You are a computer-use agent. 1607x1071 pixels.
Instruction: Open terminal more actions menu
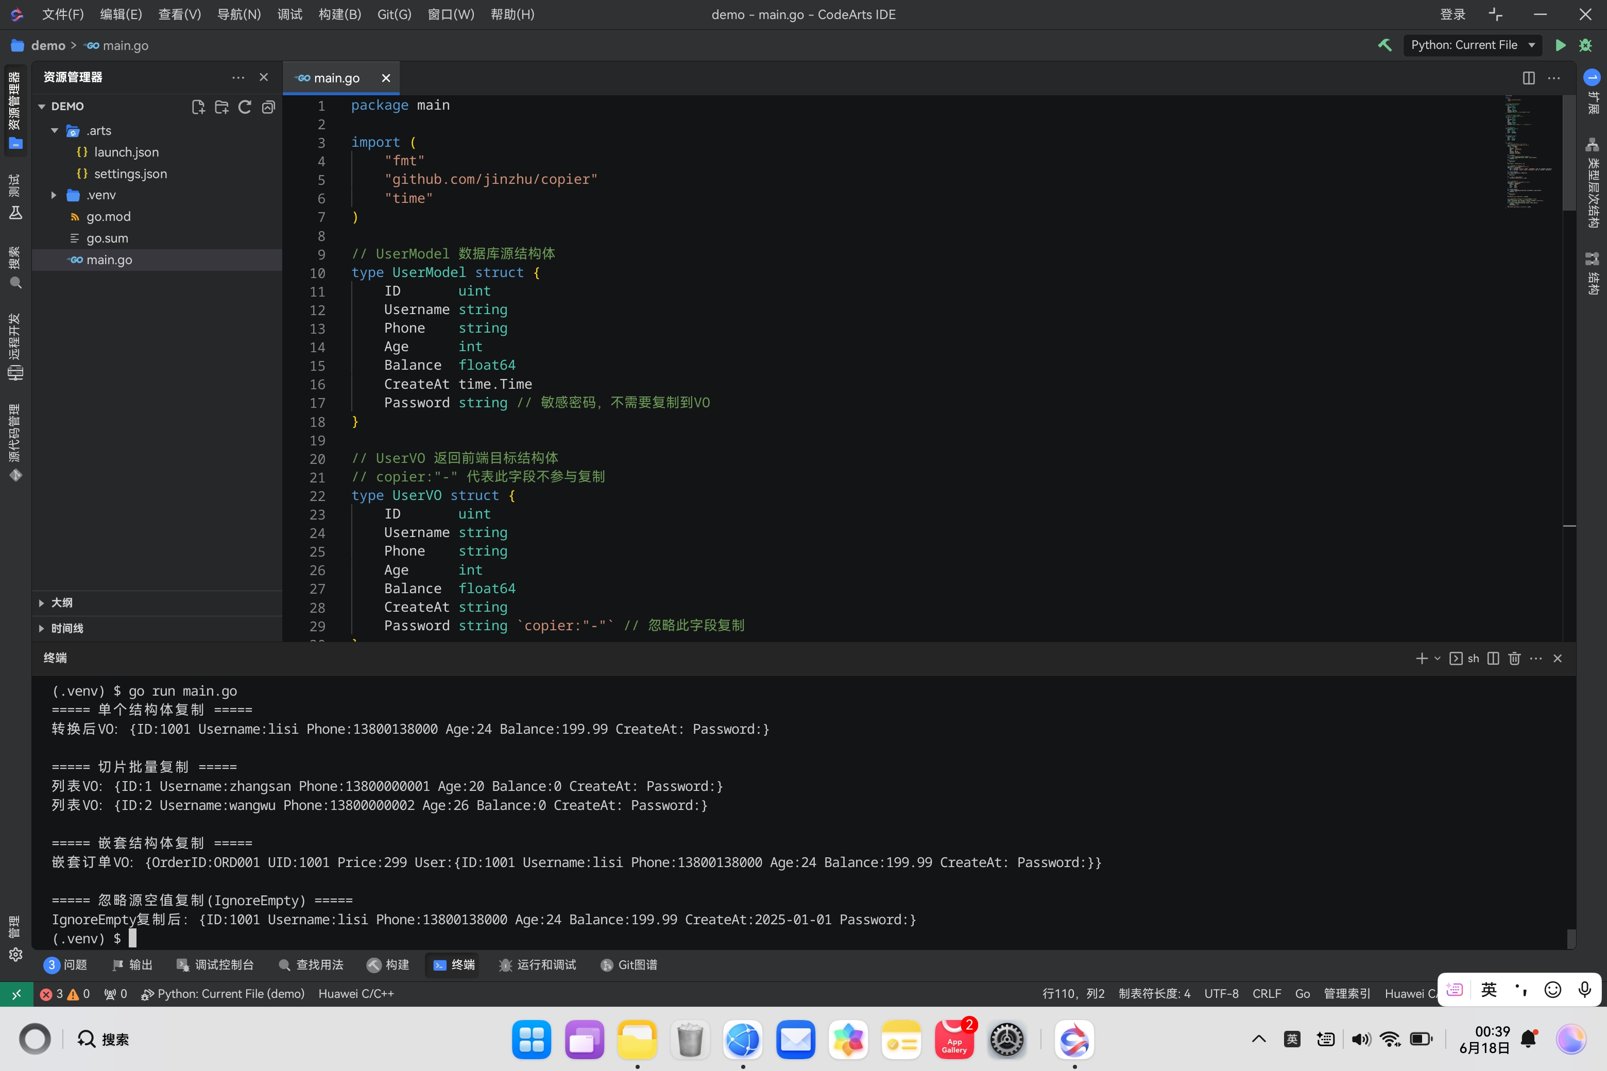coord(1536,659)
